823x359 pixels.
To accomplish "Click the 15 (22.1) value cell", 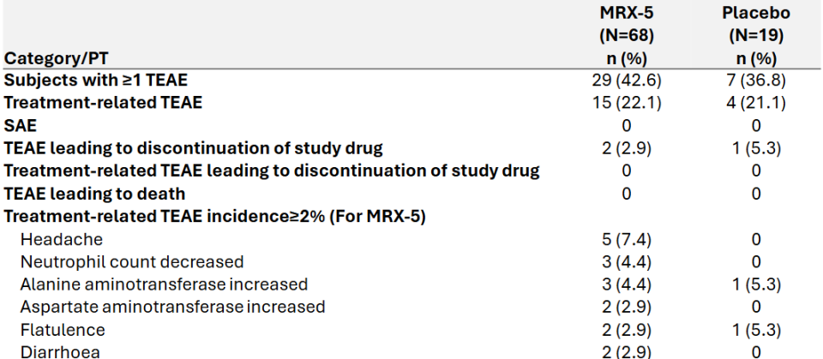I will pyautogui.click(x=625, y=103).
